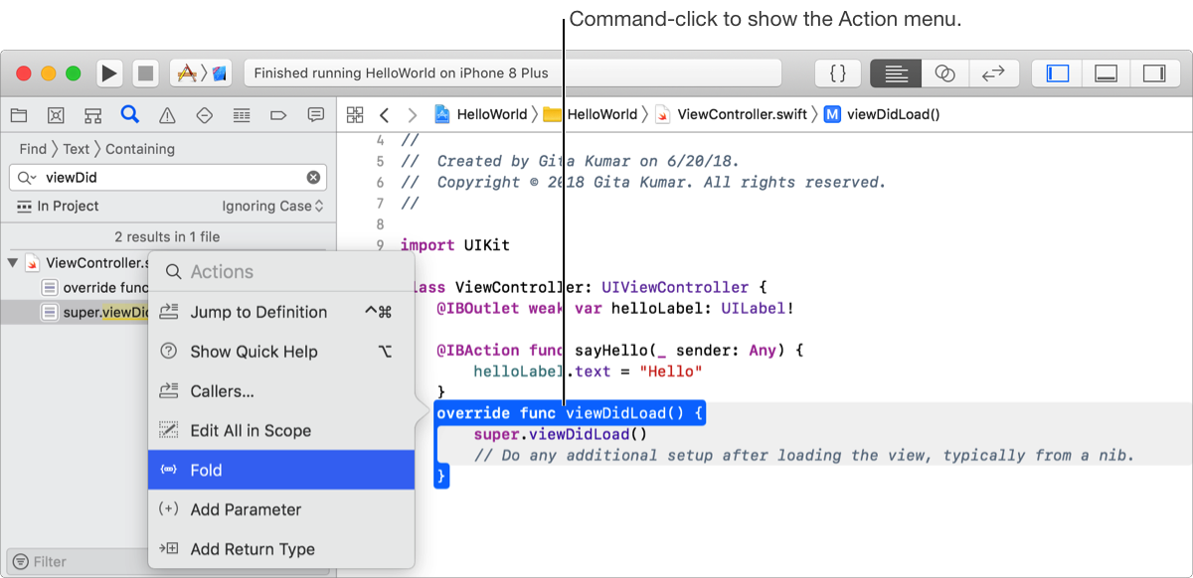Open the search options magnifier dropdown
This screenshot has height=578, width=1193.
click(27, 178)
